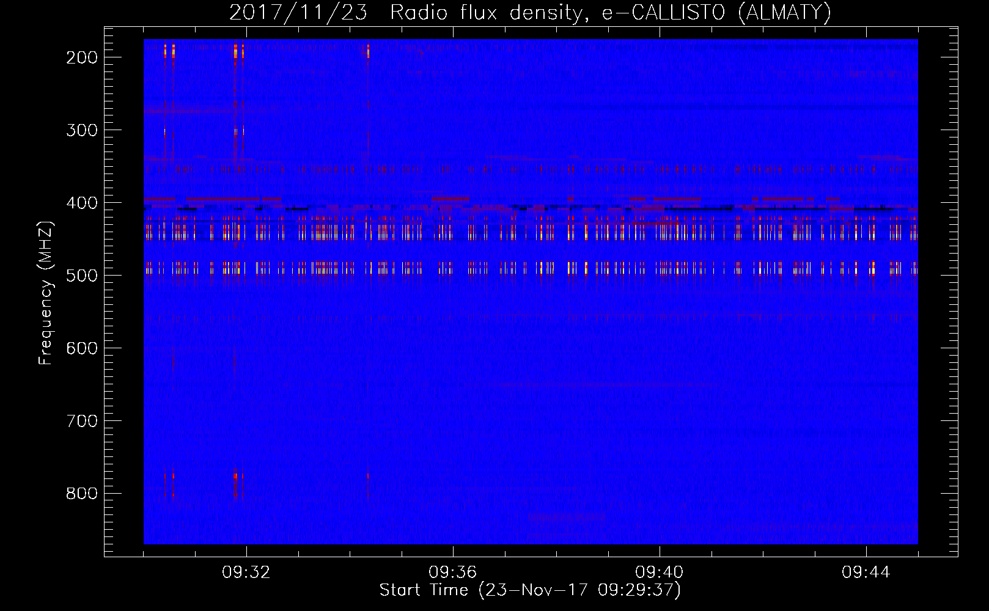Select the 600 frequency tick label
Viewport: 989px width, 611px height.
click(x=82, y=348)
